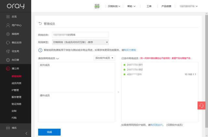Click the red customer service headset icon
The height and width of the screenshot is (137, 208).
tap(201, 106)
